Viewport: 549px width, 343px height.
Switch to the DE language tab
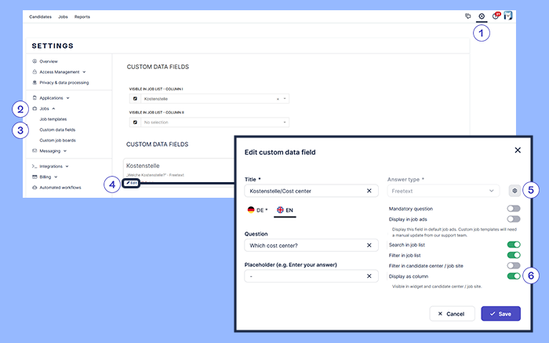pyautogui.click(x=257, y=210)
